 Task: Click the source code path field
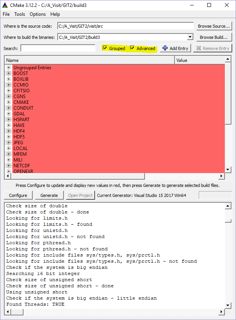point(125,26)
